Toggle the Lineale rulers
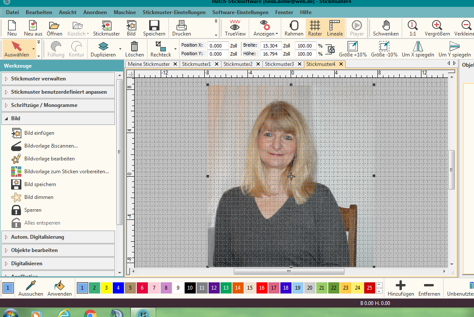The image size is (474, 317). coord(335,28)
